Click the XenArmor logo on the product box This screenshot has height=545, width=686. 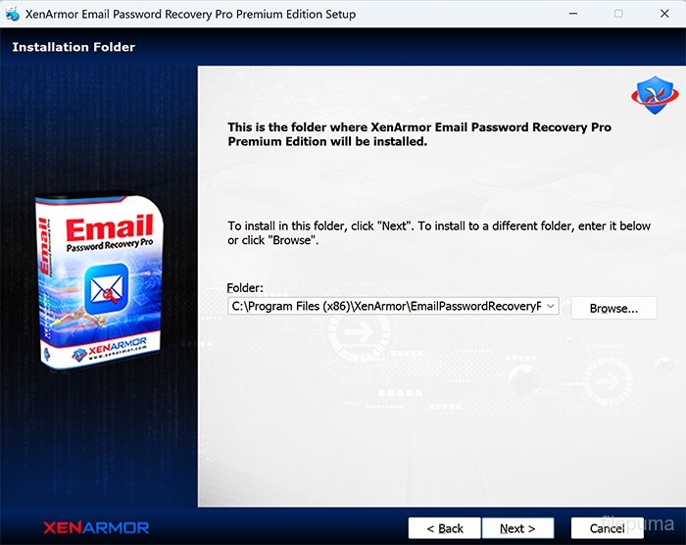coord(110,349)
